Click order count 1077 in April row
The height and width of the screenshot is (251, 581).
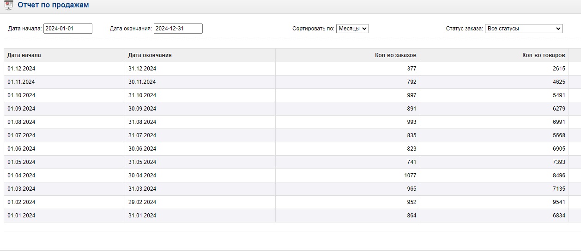(x=410, y=175)
